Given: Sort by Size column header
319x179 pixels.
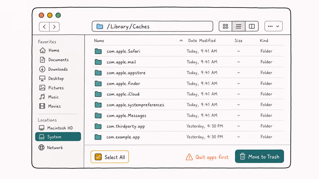Looking at the screenshot, I should tap(238, 41).
